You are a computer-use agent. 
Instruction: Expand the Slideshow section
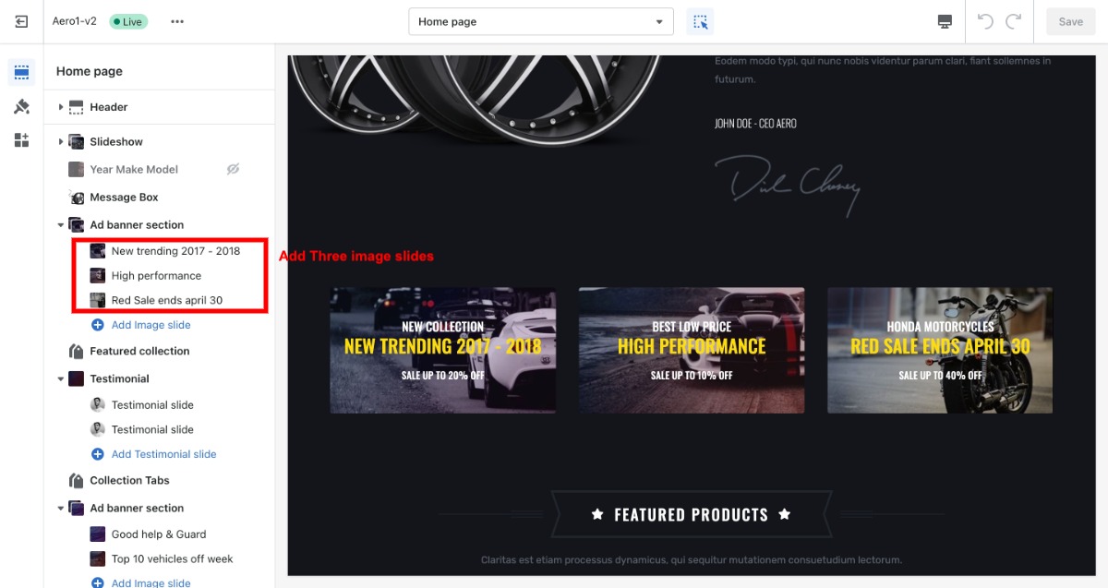pyautogui.click(x=61, y=141)
